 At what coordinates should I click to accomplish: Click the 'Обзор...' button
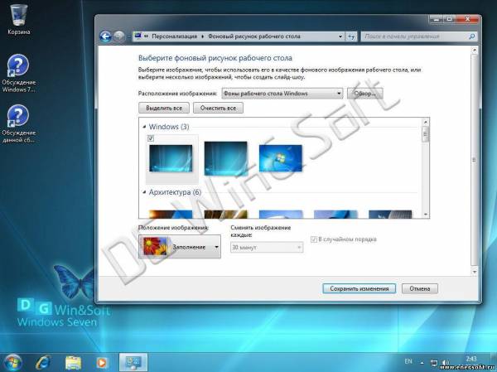pos(364,94)
